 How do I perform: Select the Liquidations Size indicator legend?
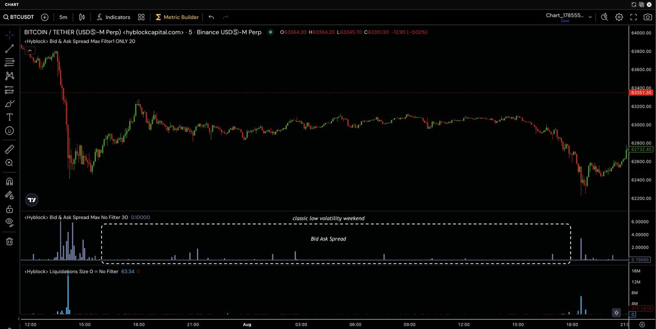(x=72, y=272)
